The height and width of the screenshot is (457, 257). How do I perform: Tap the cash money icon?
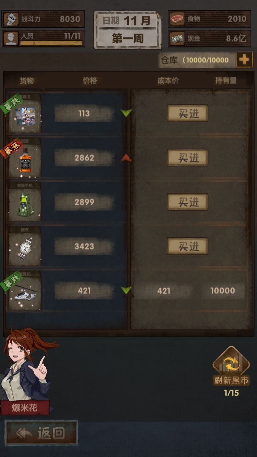click(x=177, y=39)
